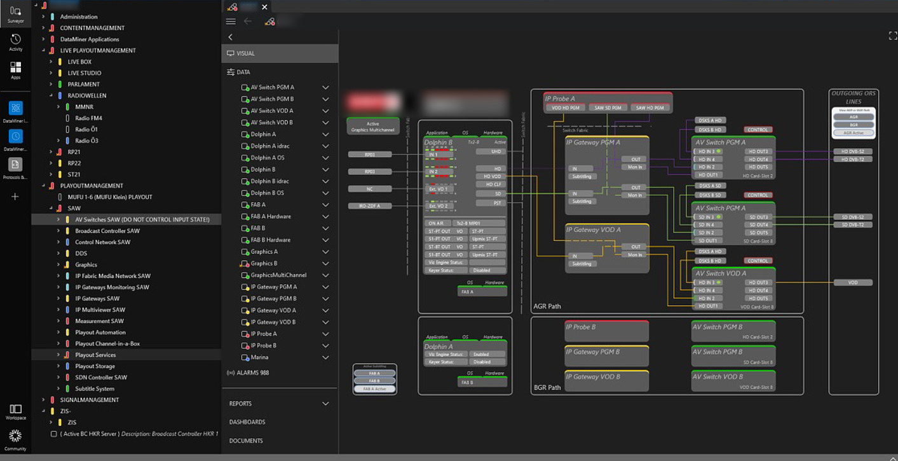Click the IRO-ZDF A input label

(x=369, y=206)
